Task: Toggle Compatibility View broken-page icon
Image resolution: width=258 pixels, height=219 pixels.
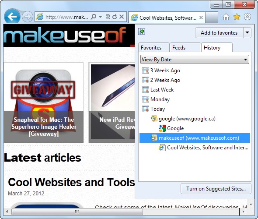Action: point(108,17)
